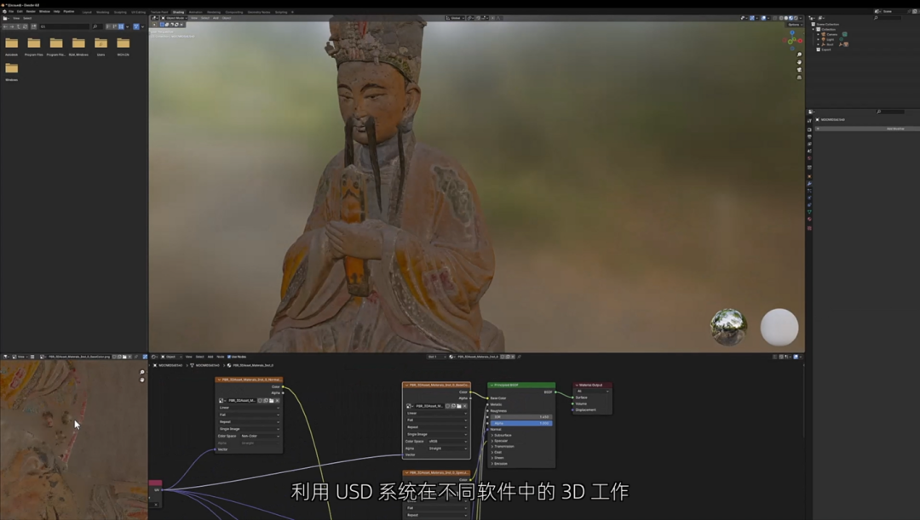Toggle perspective/orthographic grid view icon

tap(799, 77)
